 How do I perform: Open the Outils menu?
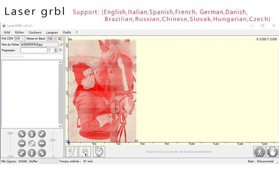point(67,32)
